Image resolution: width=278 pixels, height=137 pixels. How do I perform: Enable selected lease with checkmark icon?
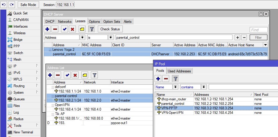point(64,29)
